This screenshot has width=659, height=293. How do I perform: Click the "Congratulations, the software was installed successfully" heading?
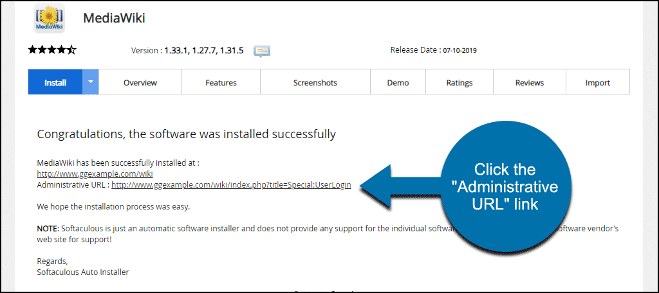point(187,134)
